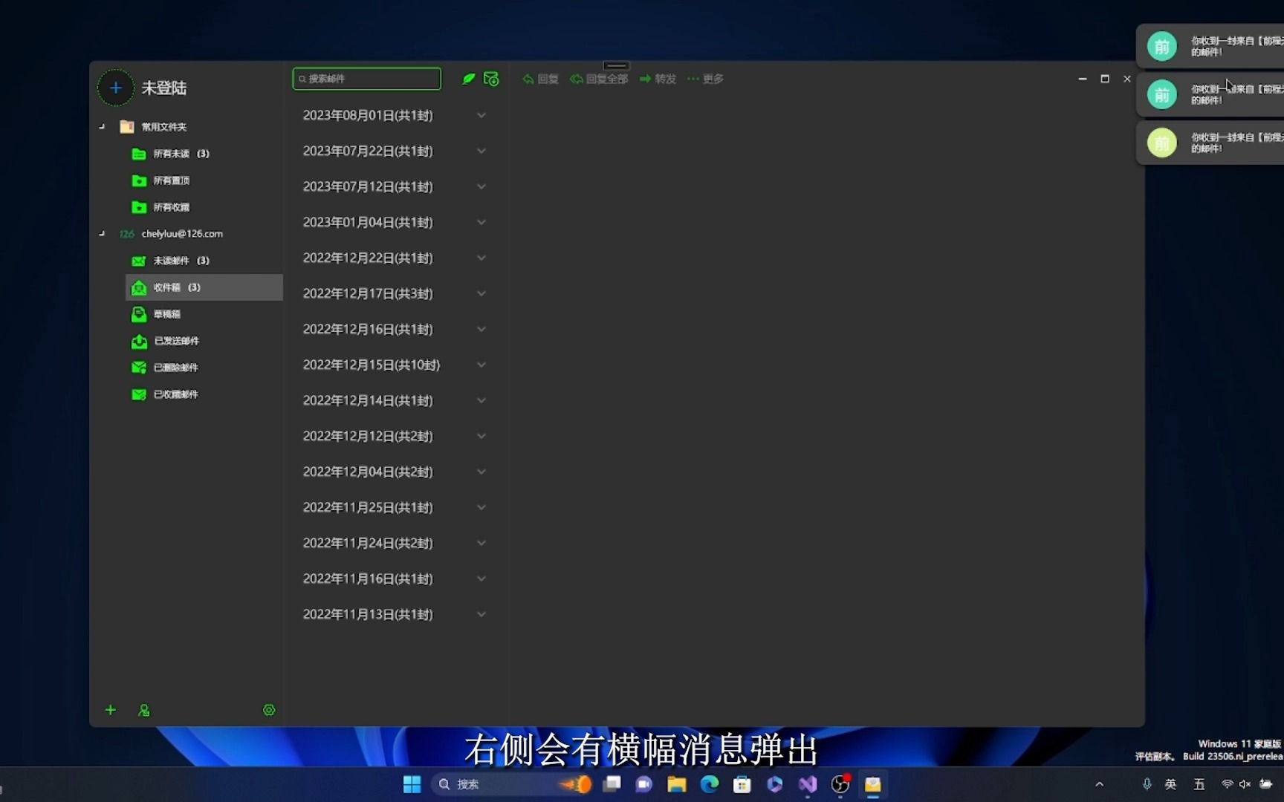This screenshot has width=1284, height=802.
Task: Click the 回复全部 reply-all button
Action: coord(599,79)
